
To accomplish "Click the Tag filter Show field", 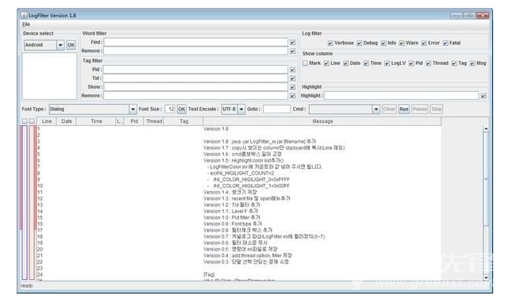I will pyautogui.click(x=196, y=87).
